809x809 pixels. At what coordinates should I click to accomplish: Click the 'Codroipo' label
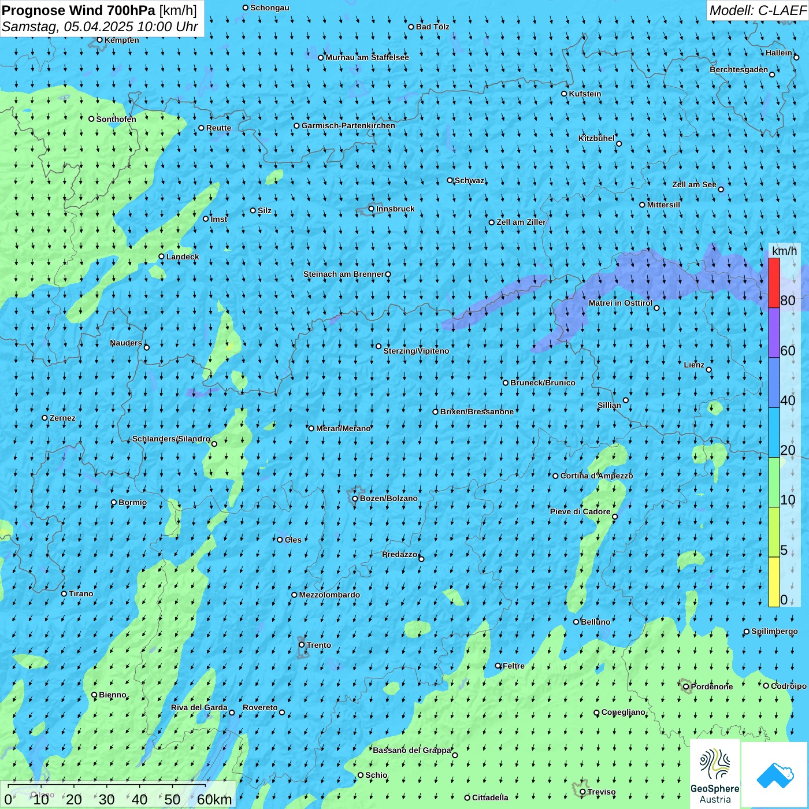coord(789,686)
